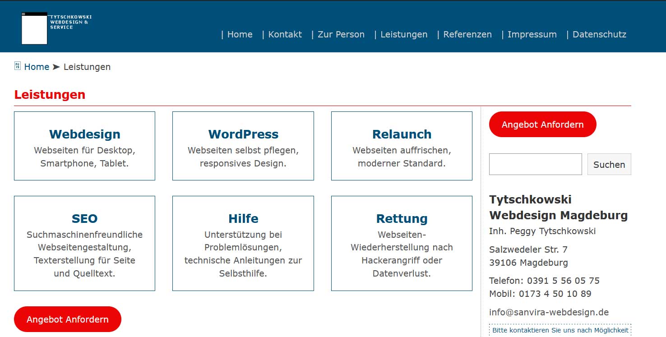
Task: Open the WordPress service card
Action: (243, 146)
